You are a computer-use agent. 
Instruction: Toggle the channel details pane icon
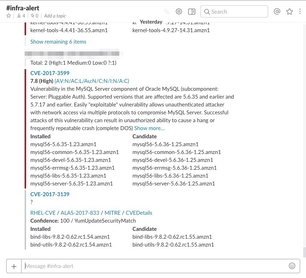(x=192, y=11)
